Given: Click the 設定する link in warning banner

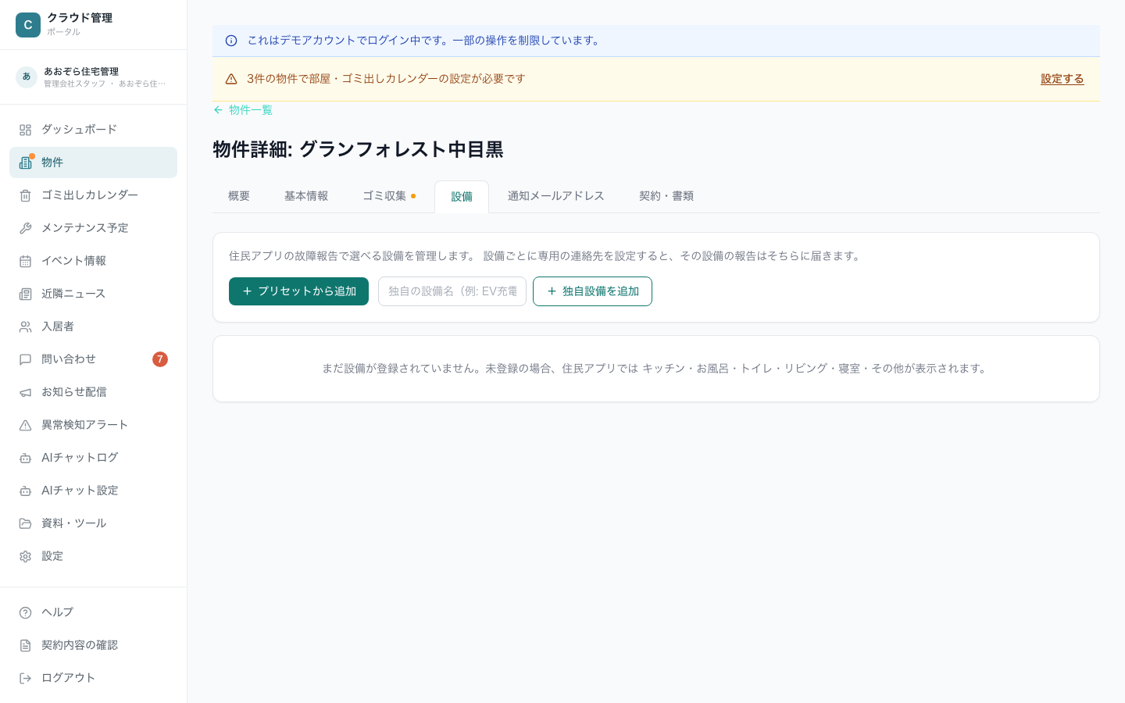Looking at the screenshot, I should point(1062,79).
